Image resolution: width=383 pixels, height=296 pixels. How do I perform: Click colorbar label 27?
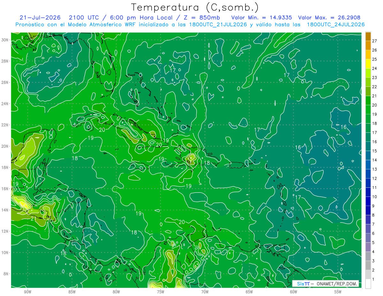pyautogui.click(x=374, y=41)
